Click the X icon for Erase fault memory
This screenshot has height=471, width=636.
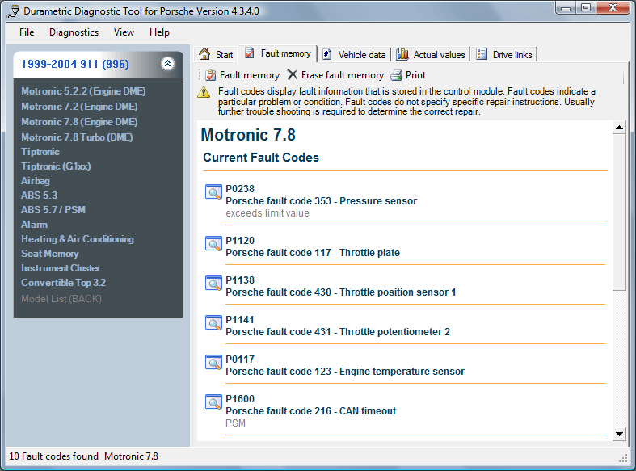(292, 74)
